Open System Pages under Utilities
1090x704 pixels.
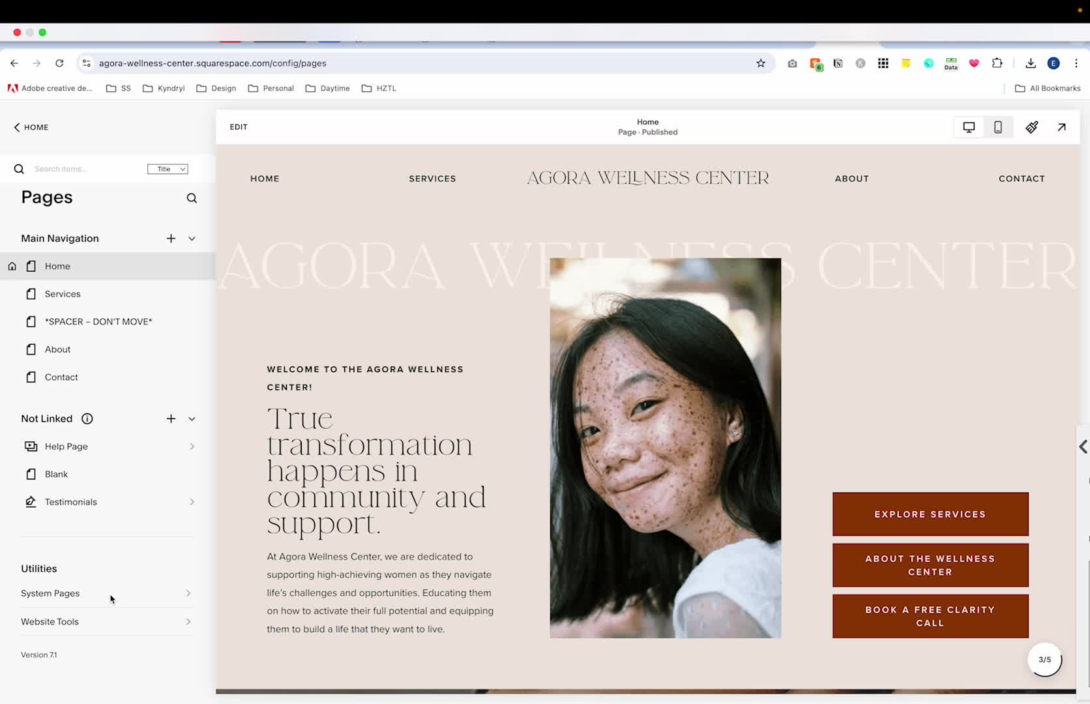106,593
